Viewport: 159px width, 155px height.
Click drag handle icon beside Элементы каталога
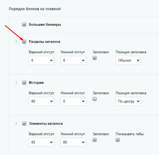click(16, 124)
